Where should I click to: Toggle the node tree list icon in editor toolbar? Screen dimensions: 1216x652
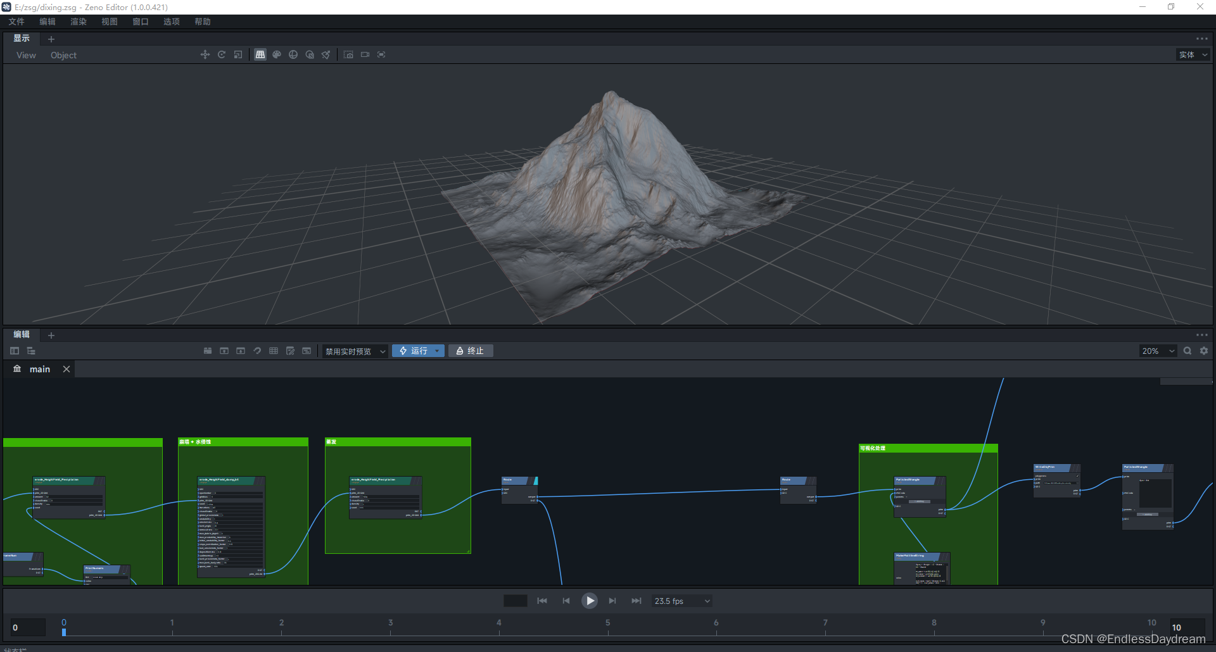point(31,351)
